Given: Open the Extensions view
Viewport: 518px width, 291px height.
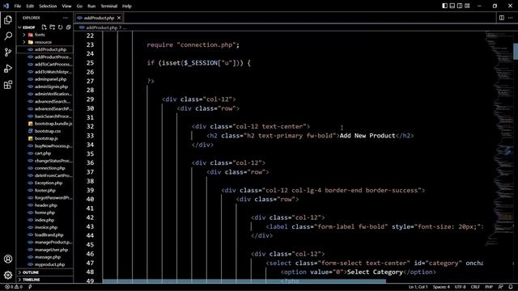Looking at the screenshot, I should (8, 85).
